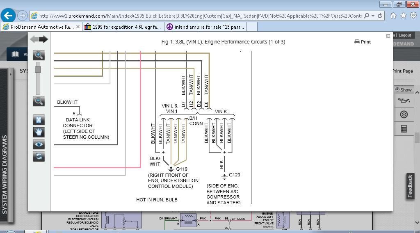Select the fit-to-window diagram icon
The width and height of the screenshot is (420, 233).
point(39,120)
